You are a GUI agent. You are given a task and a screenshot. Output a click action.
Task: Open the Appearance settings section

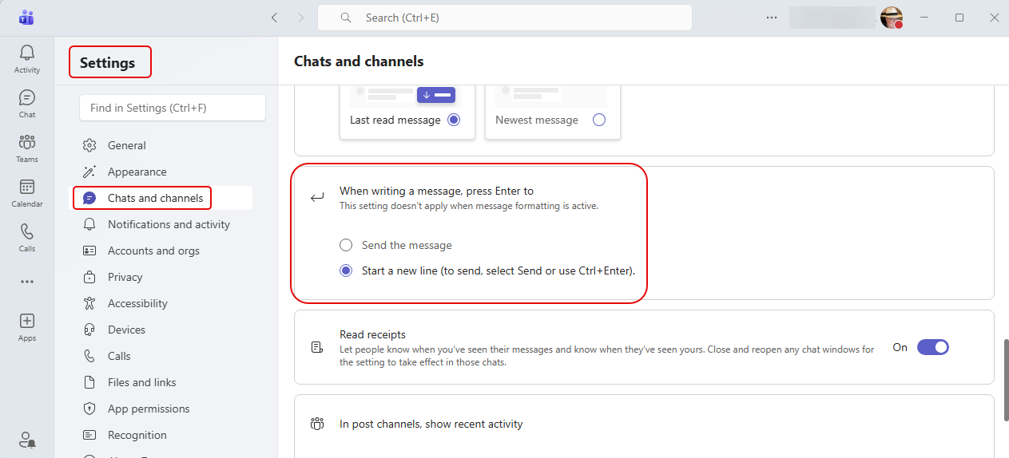click(137, 172)
